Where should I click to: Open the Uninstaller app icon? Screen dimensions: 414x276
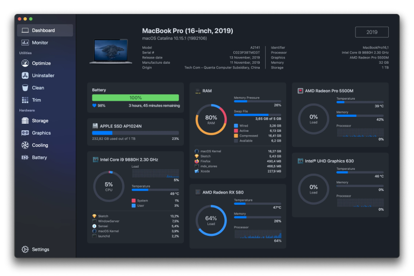coord(25,76)
